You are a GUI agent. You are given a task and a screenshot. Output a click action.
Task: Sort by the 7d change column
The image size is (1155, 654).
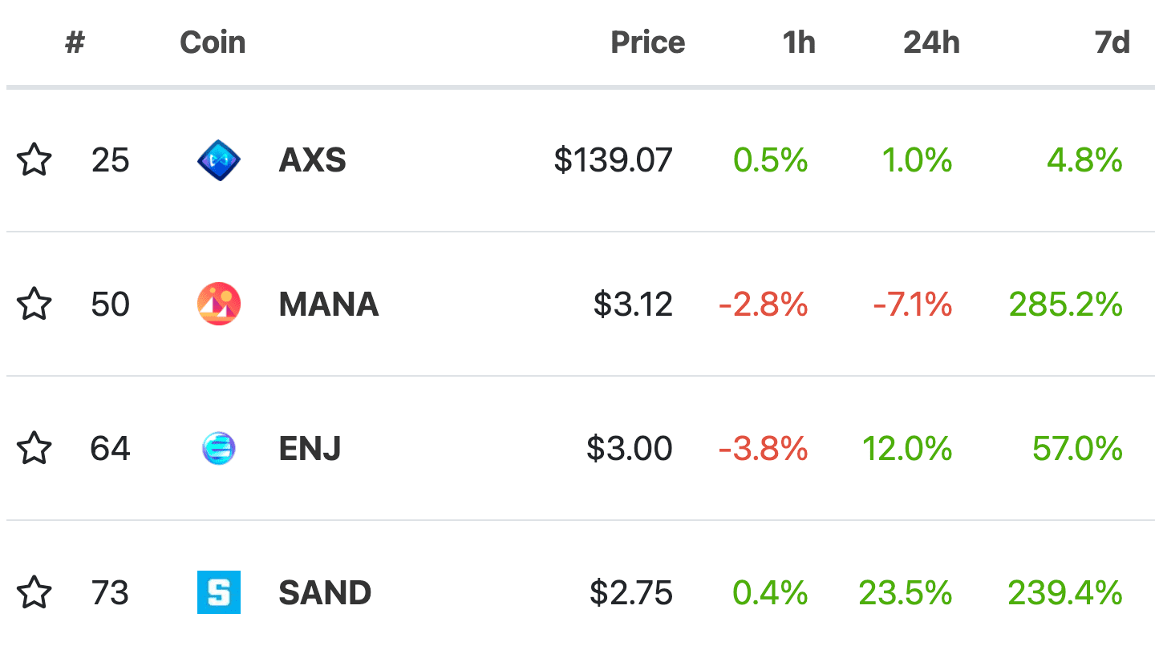click(x=1112, y=42)
